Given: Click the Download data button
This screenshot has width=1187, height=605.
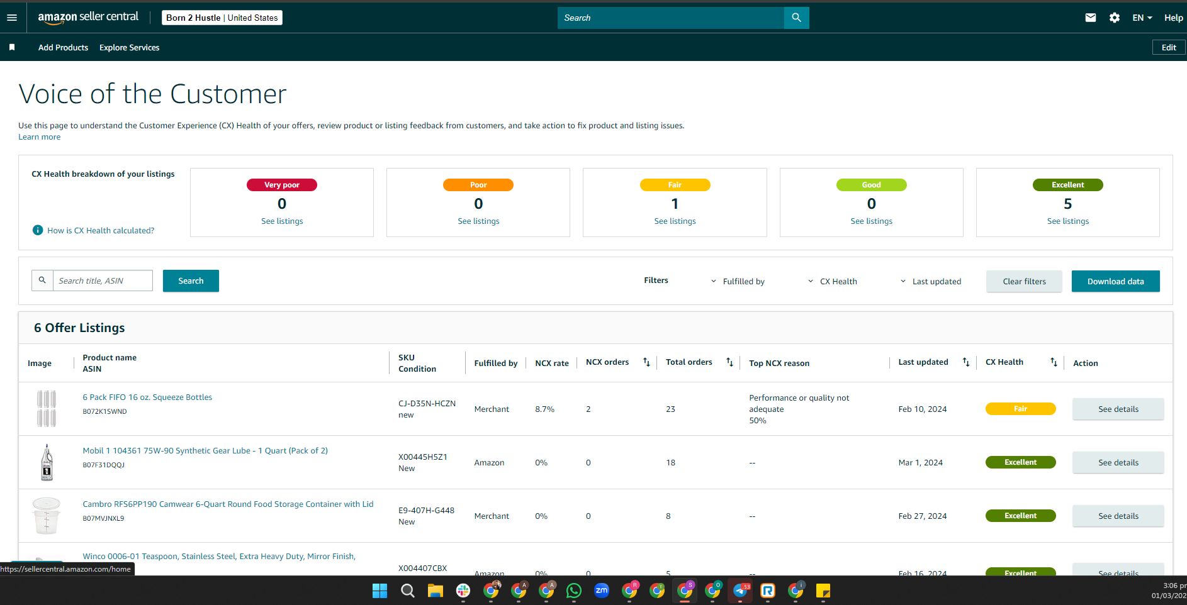Looking at the screenshot, I should coord(1115,281).
